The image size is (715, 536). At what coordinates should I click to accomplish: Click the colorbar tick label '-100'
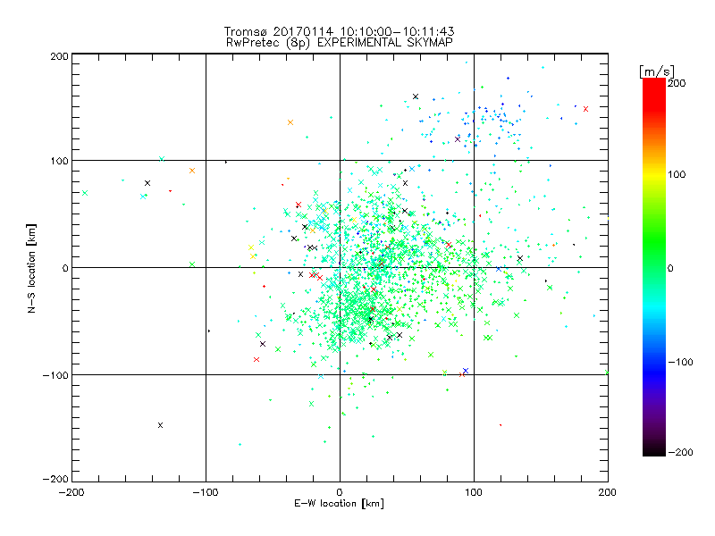[680, 362]
